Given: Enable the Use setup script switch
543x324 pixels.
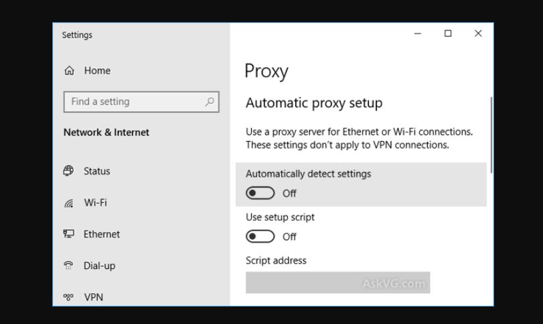Looking at the screenshot, I should tap(260, 237).
